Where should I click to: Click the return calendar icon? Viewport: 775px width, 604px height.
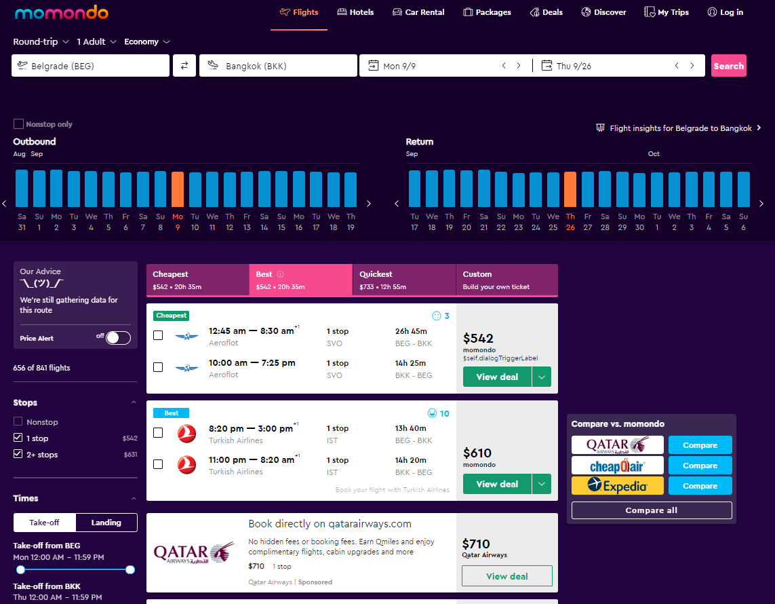pyautogui.click(x=547, y=66)
